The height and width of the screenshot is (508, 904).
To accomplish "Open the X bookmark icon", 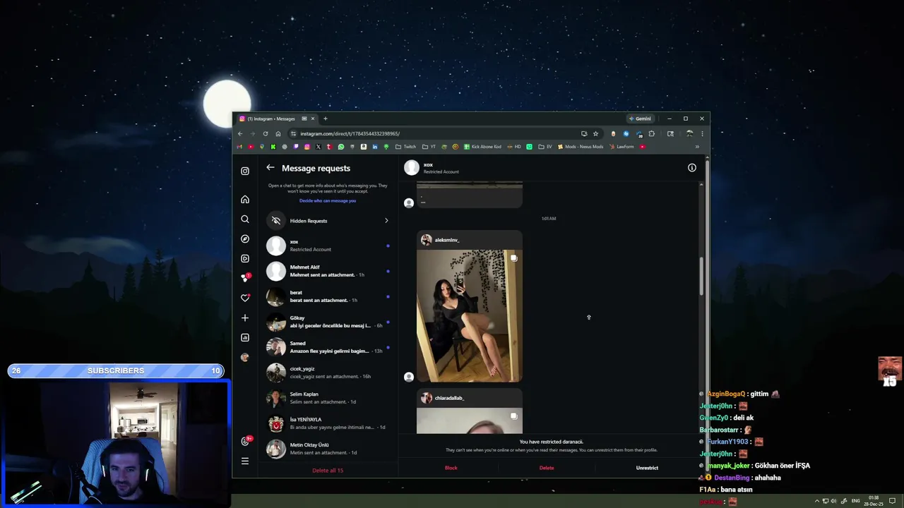I will 319,147.
